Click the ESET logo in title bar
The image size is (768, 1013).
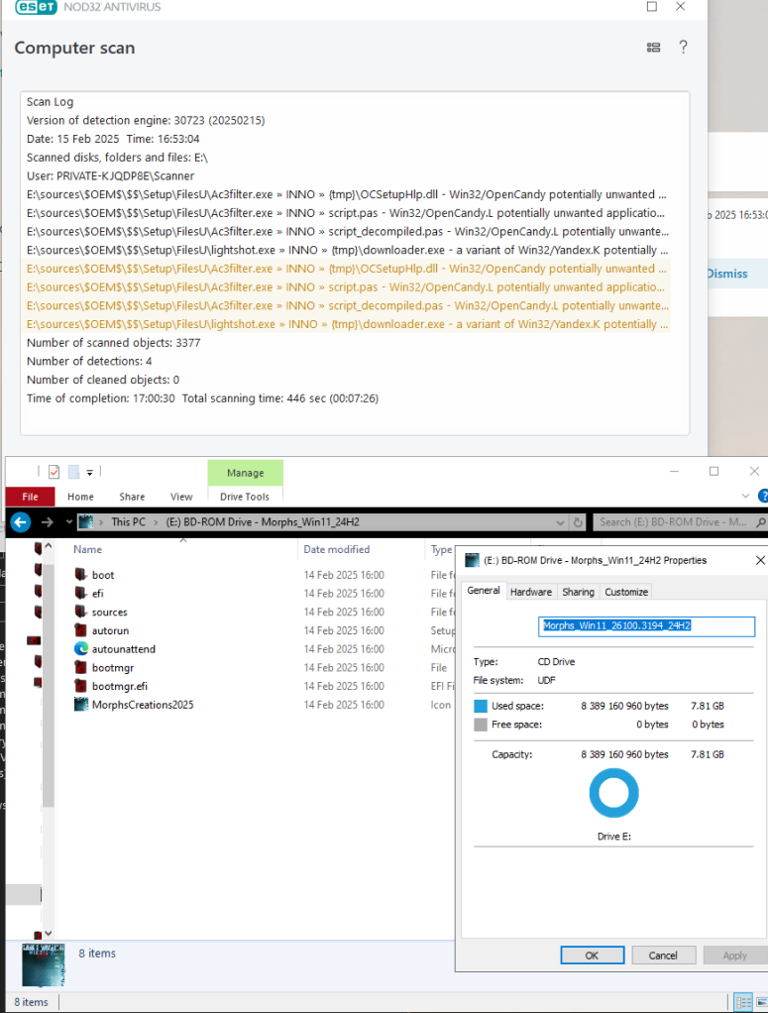[37, 7]
